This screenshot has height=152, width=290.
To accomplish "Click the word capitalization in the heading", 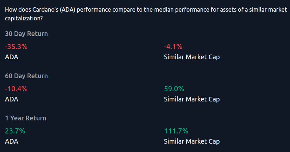I will click(x=22, y=17).
